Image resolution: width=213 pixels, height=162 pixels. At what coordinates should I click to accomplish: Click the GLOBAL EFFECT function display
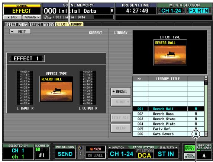(22, 10)
